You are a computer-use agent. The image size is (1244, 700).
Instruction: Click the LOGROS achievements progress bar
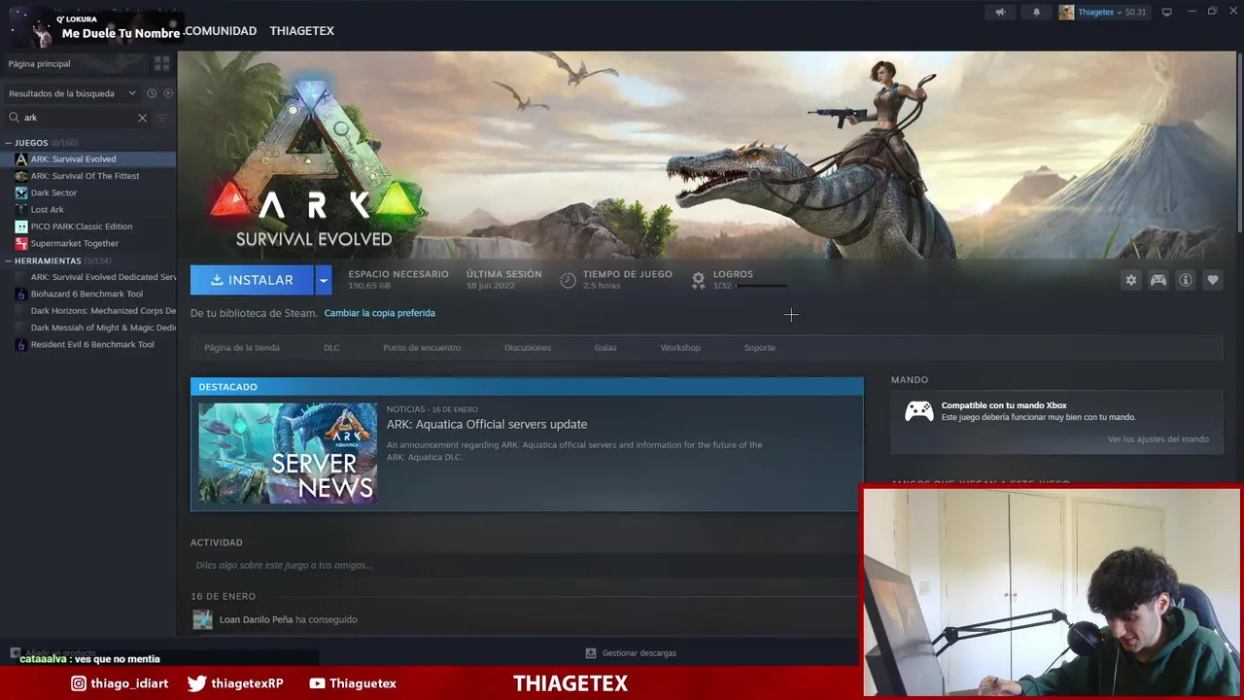[761, 286]
